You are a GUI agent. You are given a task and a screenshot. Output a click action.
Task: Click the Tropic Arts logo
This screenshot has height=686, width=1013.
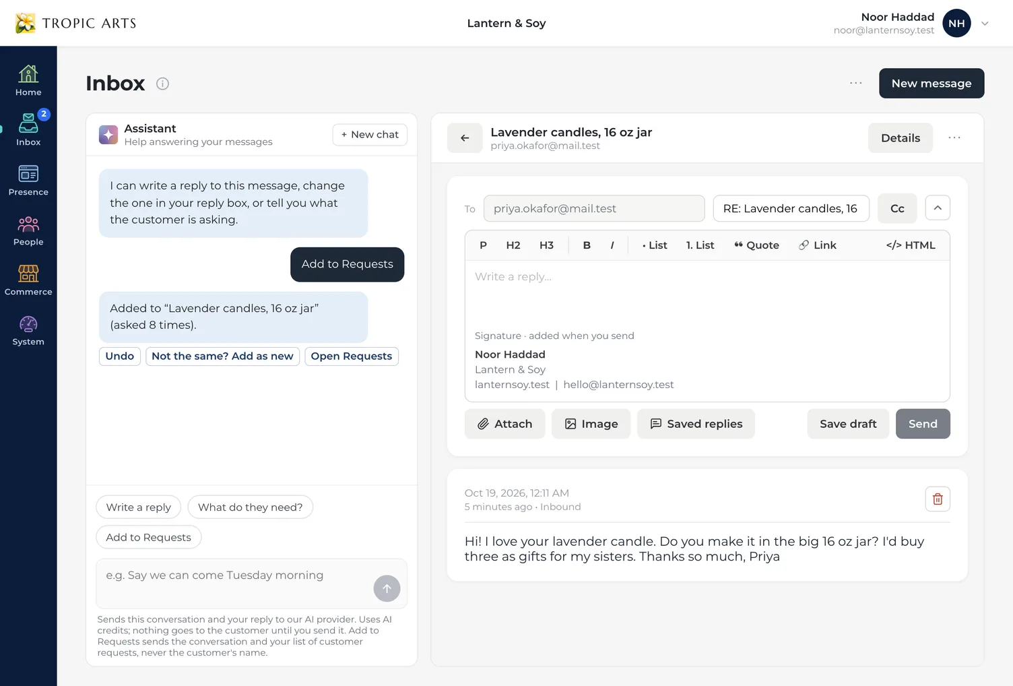pos(75,23)
